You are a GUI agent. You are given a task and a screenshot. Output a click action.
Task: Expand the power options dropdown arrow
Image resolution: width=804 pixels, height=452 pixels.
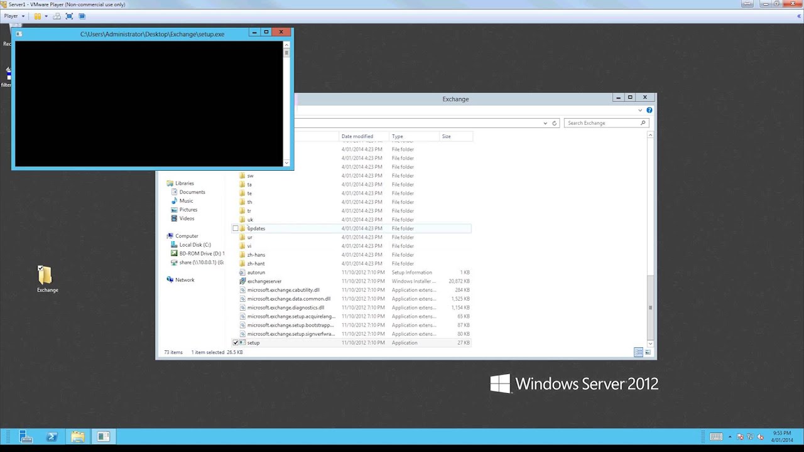click(46, 16)
